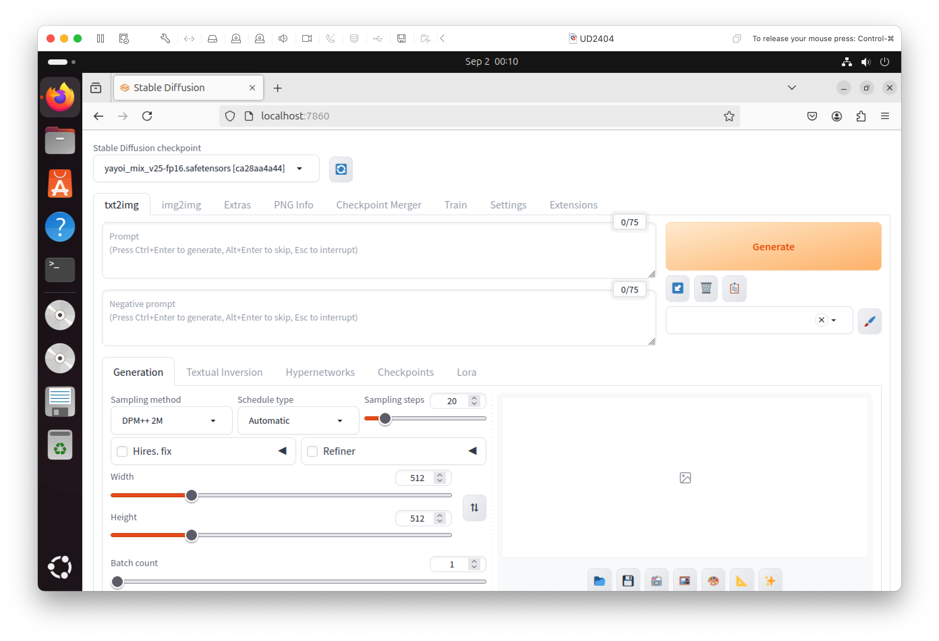Apply selected styles with the clipboard icon
Screen dimensions: 939x641
click(735, 288)
